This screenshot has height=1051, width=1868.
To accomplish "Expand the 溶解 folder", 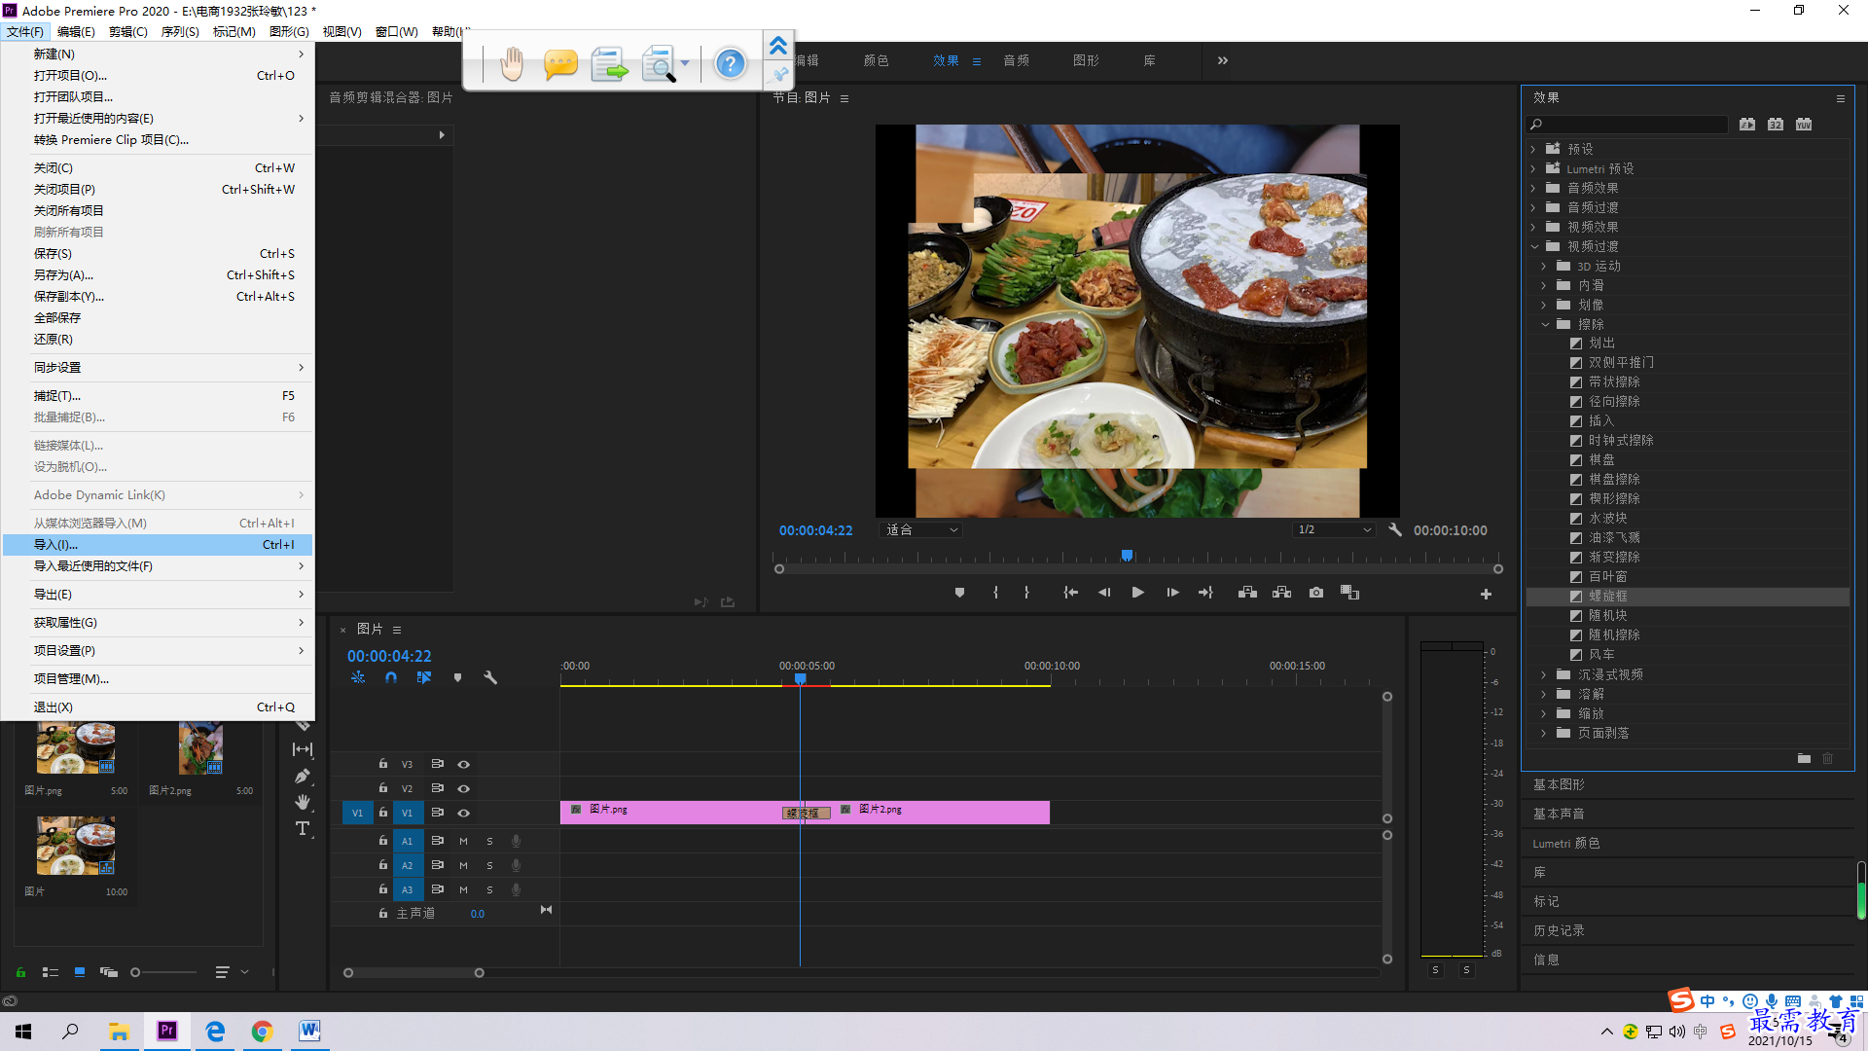I will (x=1544, y=694).
